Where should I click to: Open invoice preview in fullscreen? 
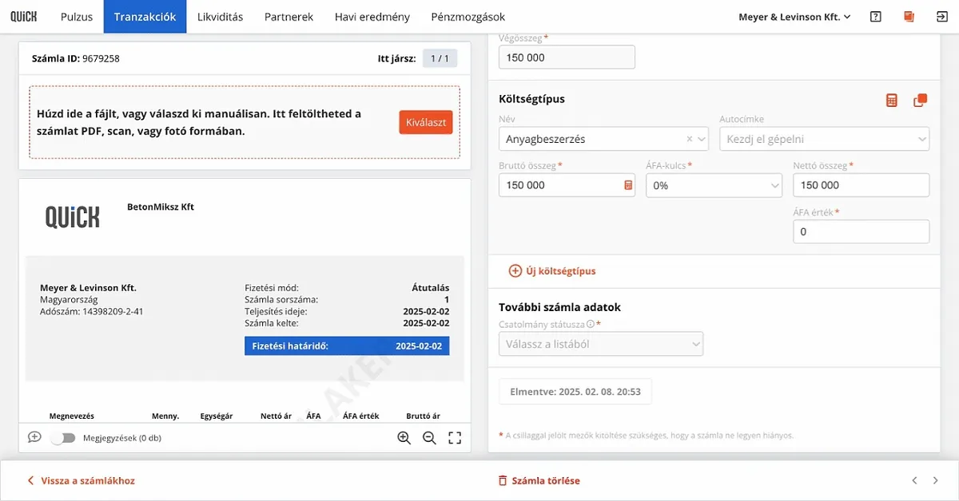point(456,437)
